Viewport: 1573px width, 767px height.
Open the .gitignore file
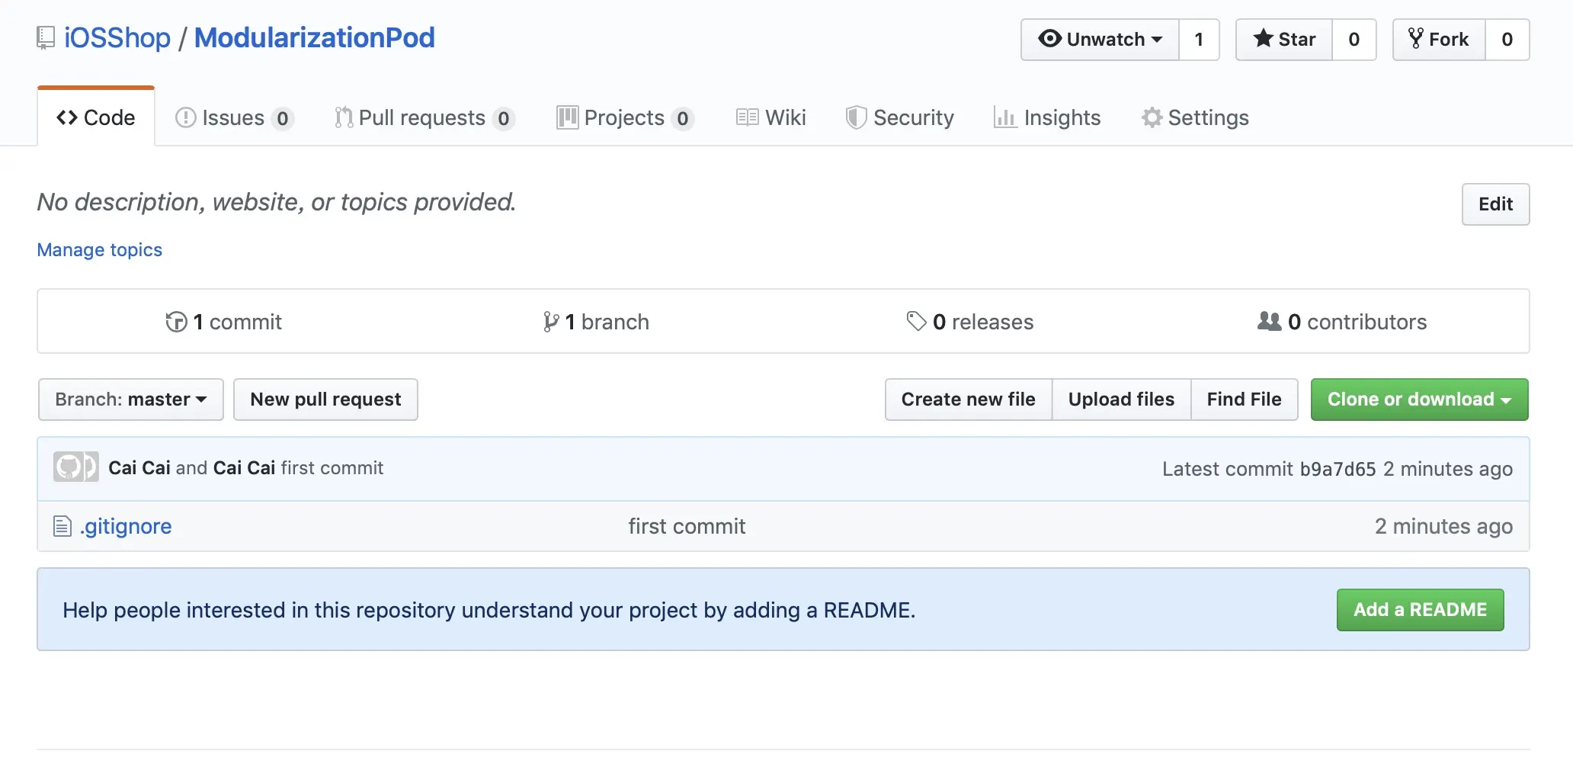coord(126,526)
